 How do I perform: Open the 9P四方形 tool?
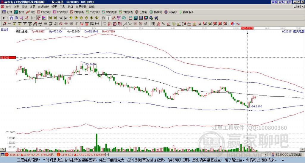[60, 12]
